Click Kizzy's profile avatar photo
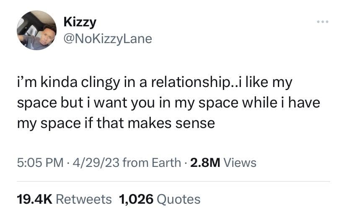347x215 pixels. click(x=36, y=30)
